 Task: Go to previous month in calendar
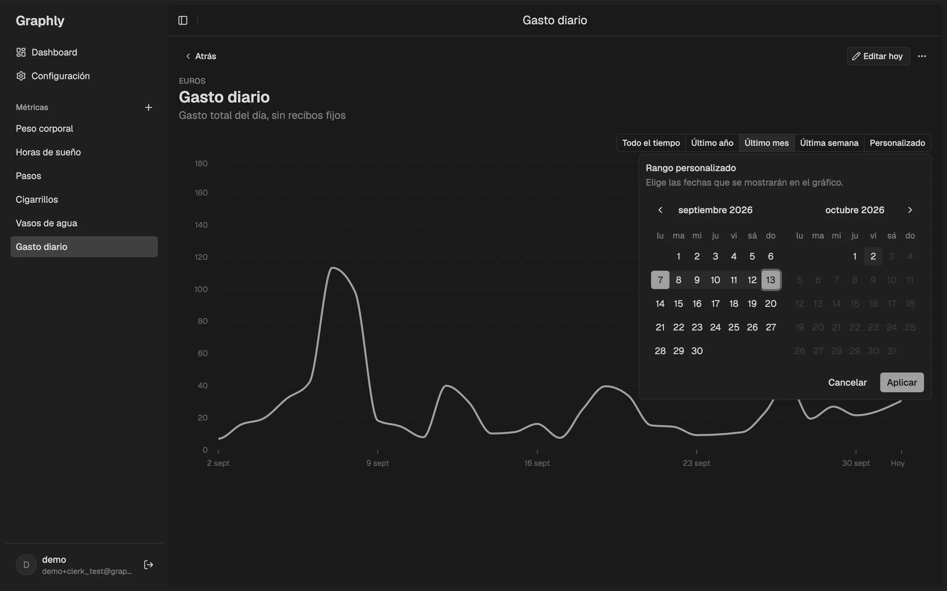[x=660, y=210]
